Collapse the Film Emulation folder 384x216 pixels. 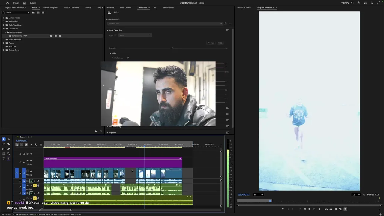[x=5, y=32]
